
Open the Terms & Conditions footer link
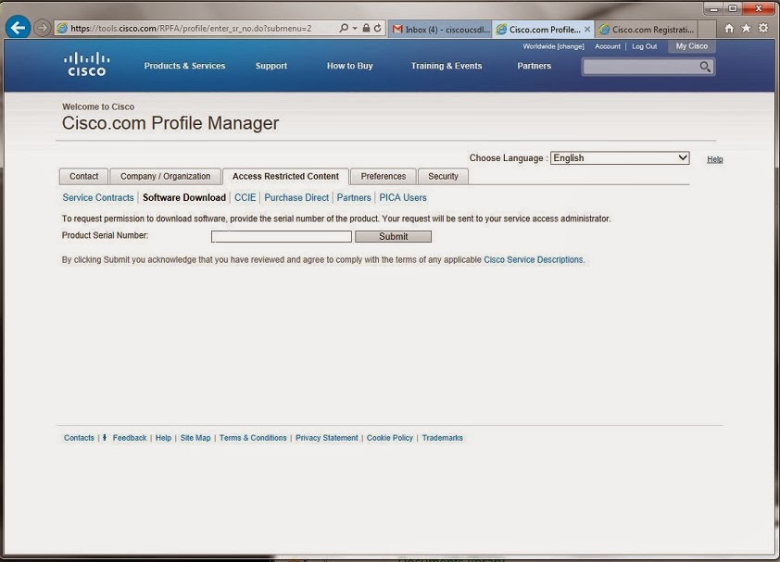253,438
